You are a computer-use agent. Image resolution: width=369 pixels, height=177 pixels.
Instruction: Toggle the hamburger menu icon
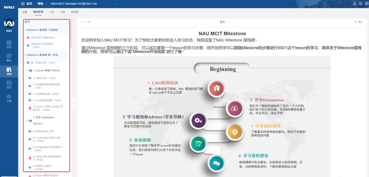(x=23, y=4)
